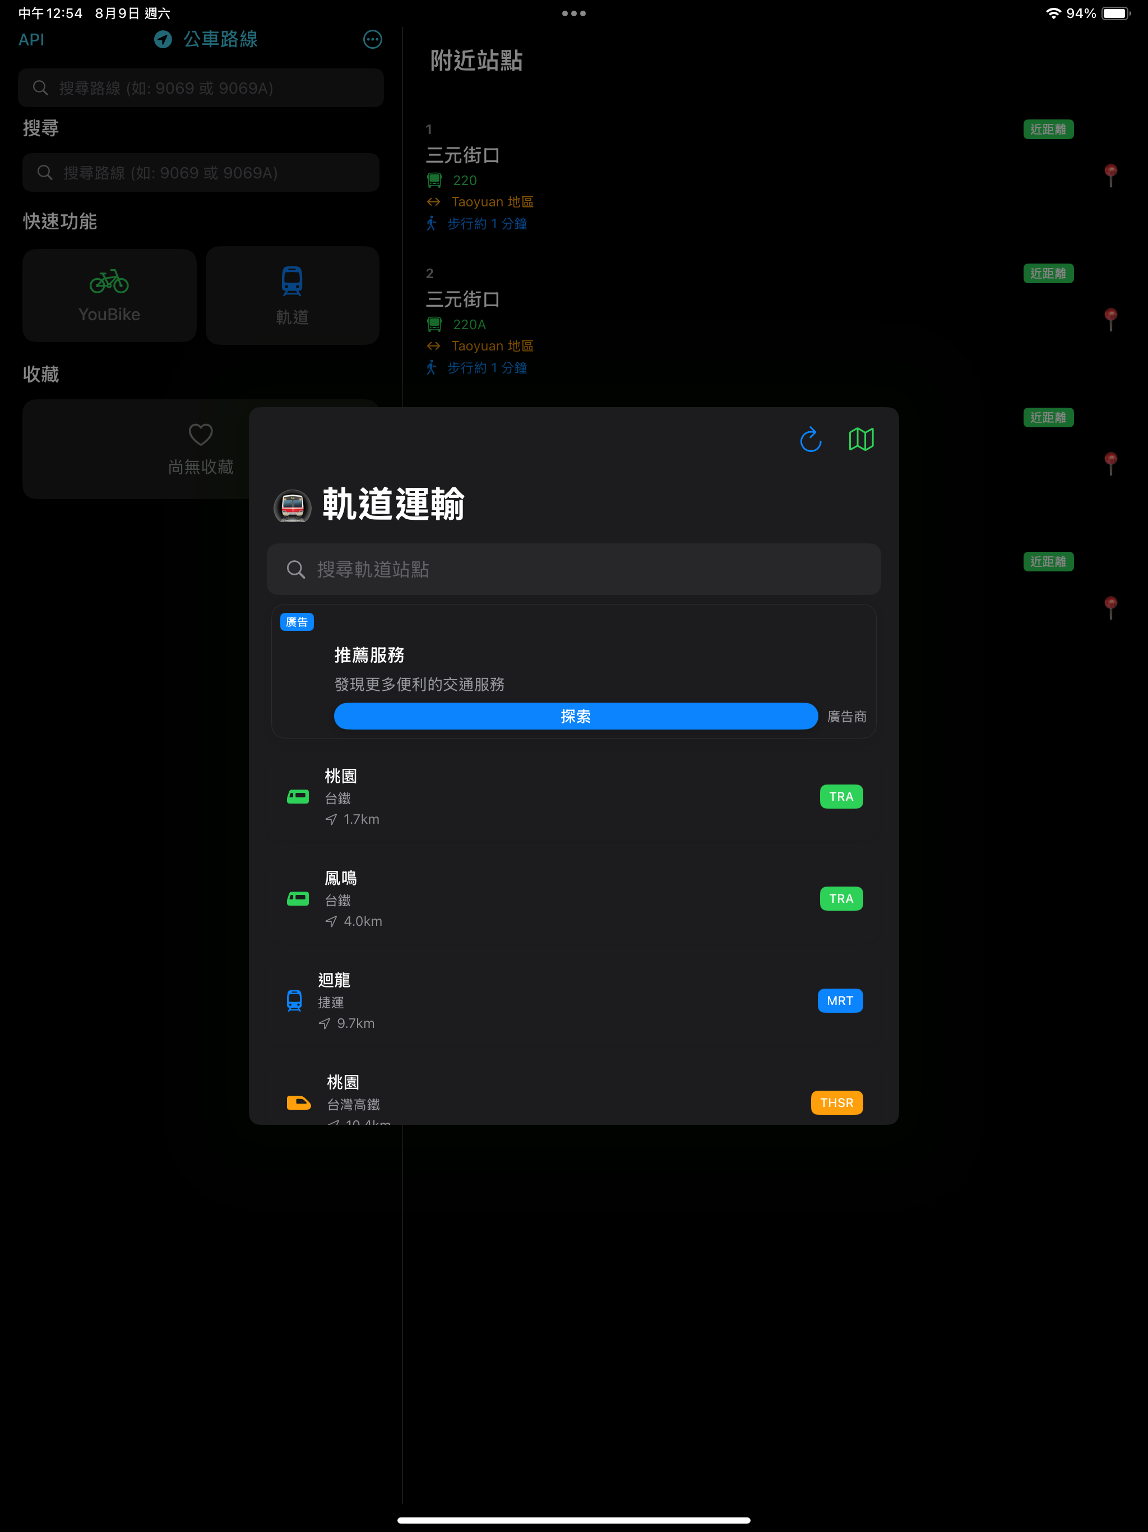This screenshot has width=1148, height=1532.
Task: Focus second route search field under 搜尋
Action: pos(201,173)
